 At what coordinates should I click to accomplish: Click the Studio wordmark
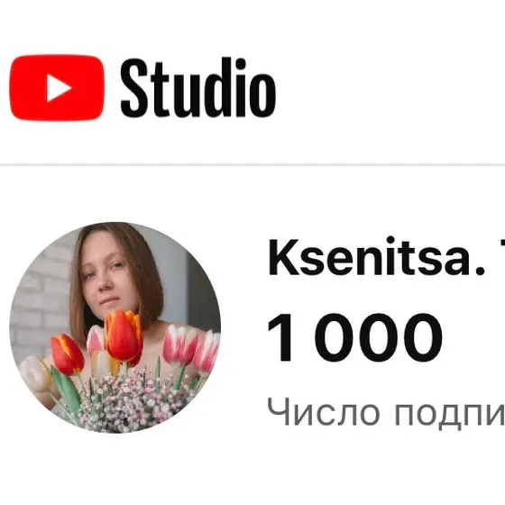[198, 87]
